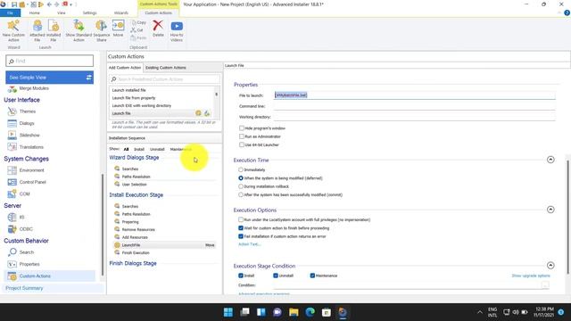Collapse the Execution Stage Condition section
Image resolution: width=571 pixels, height=321 pixels.
tap(550, 266)
